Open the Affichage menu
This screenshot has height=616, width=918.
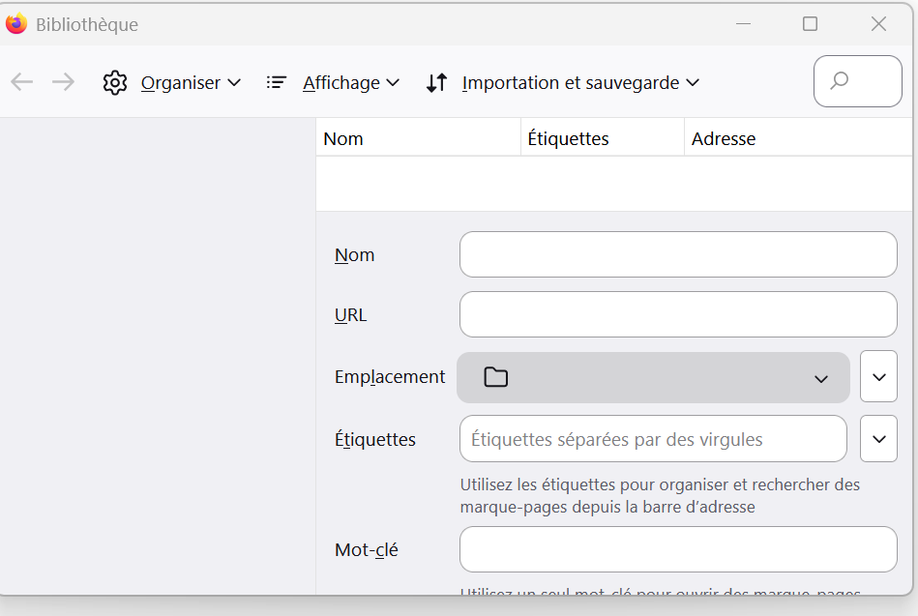(350, 83)
